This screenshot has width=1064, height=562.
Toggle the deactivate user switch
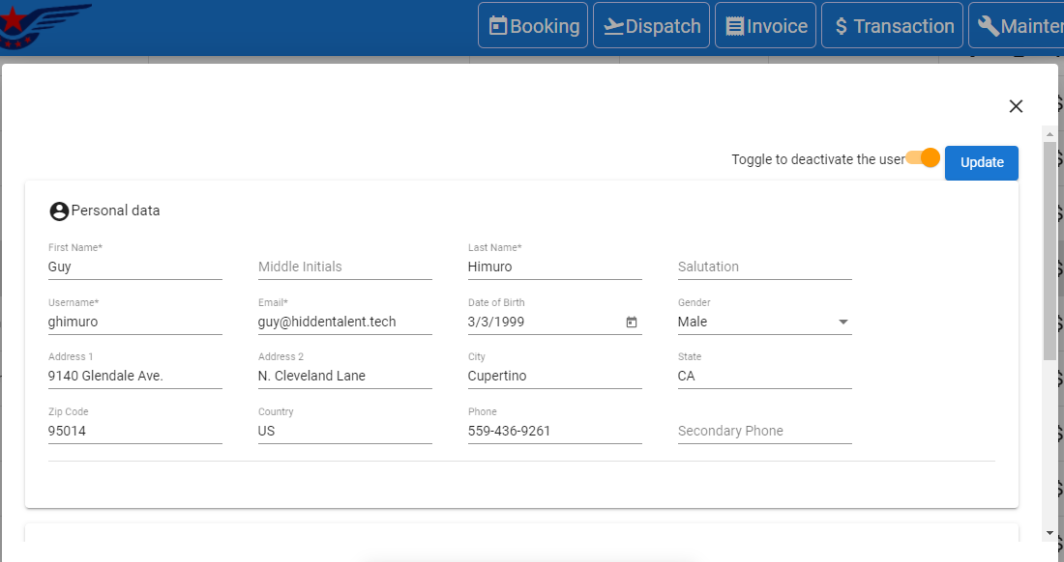[924, 158]
